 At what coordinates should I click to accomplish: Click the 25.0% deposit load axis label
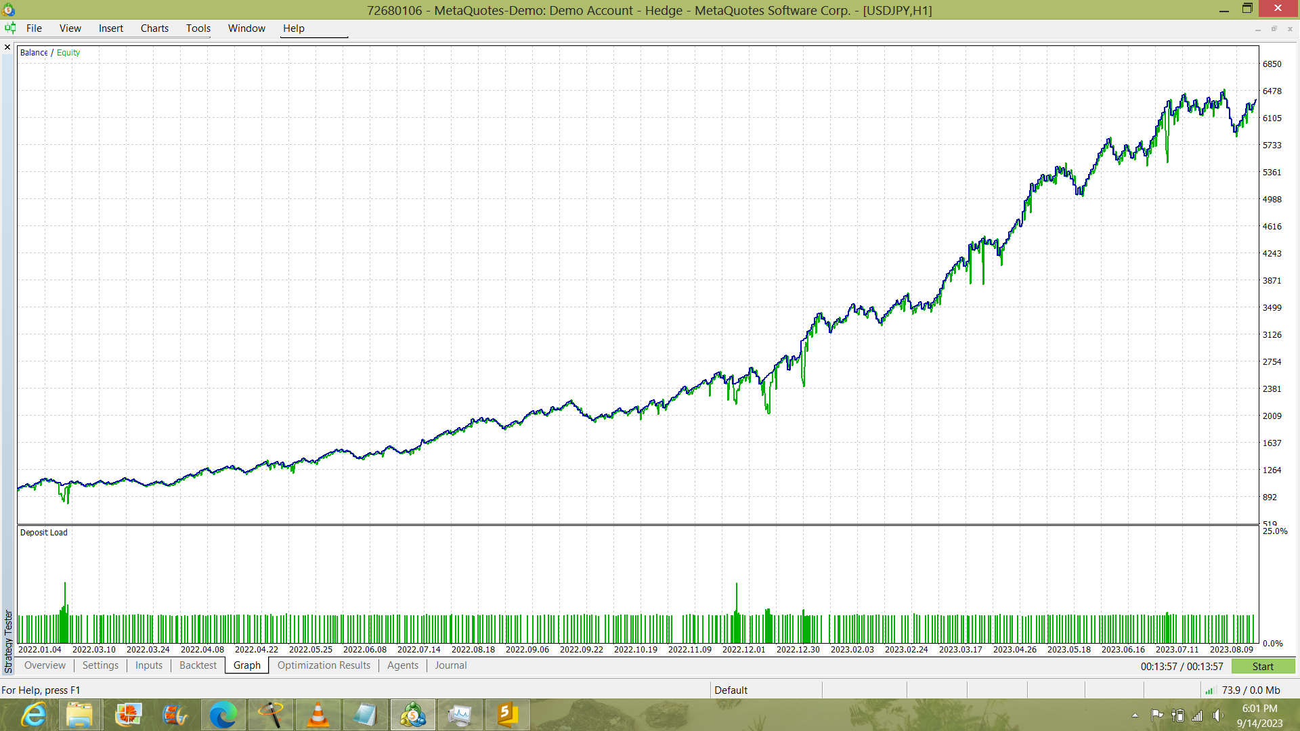pyautogui.click(x=1275, y=531)
